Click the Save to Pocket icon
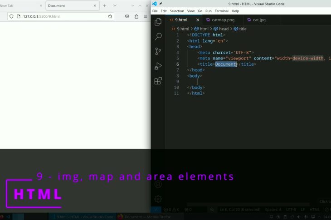This screenshot has width=331, height=220. pyautogui.click(x=127, y=16)
